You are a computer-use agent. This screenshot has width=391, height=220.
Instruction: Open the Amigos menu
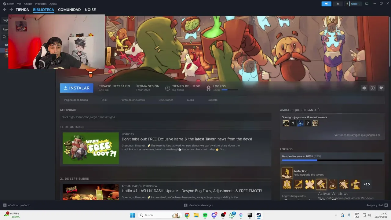(x=28, y=4)
